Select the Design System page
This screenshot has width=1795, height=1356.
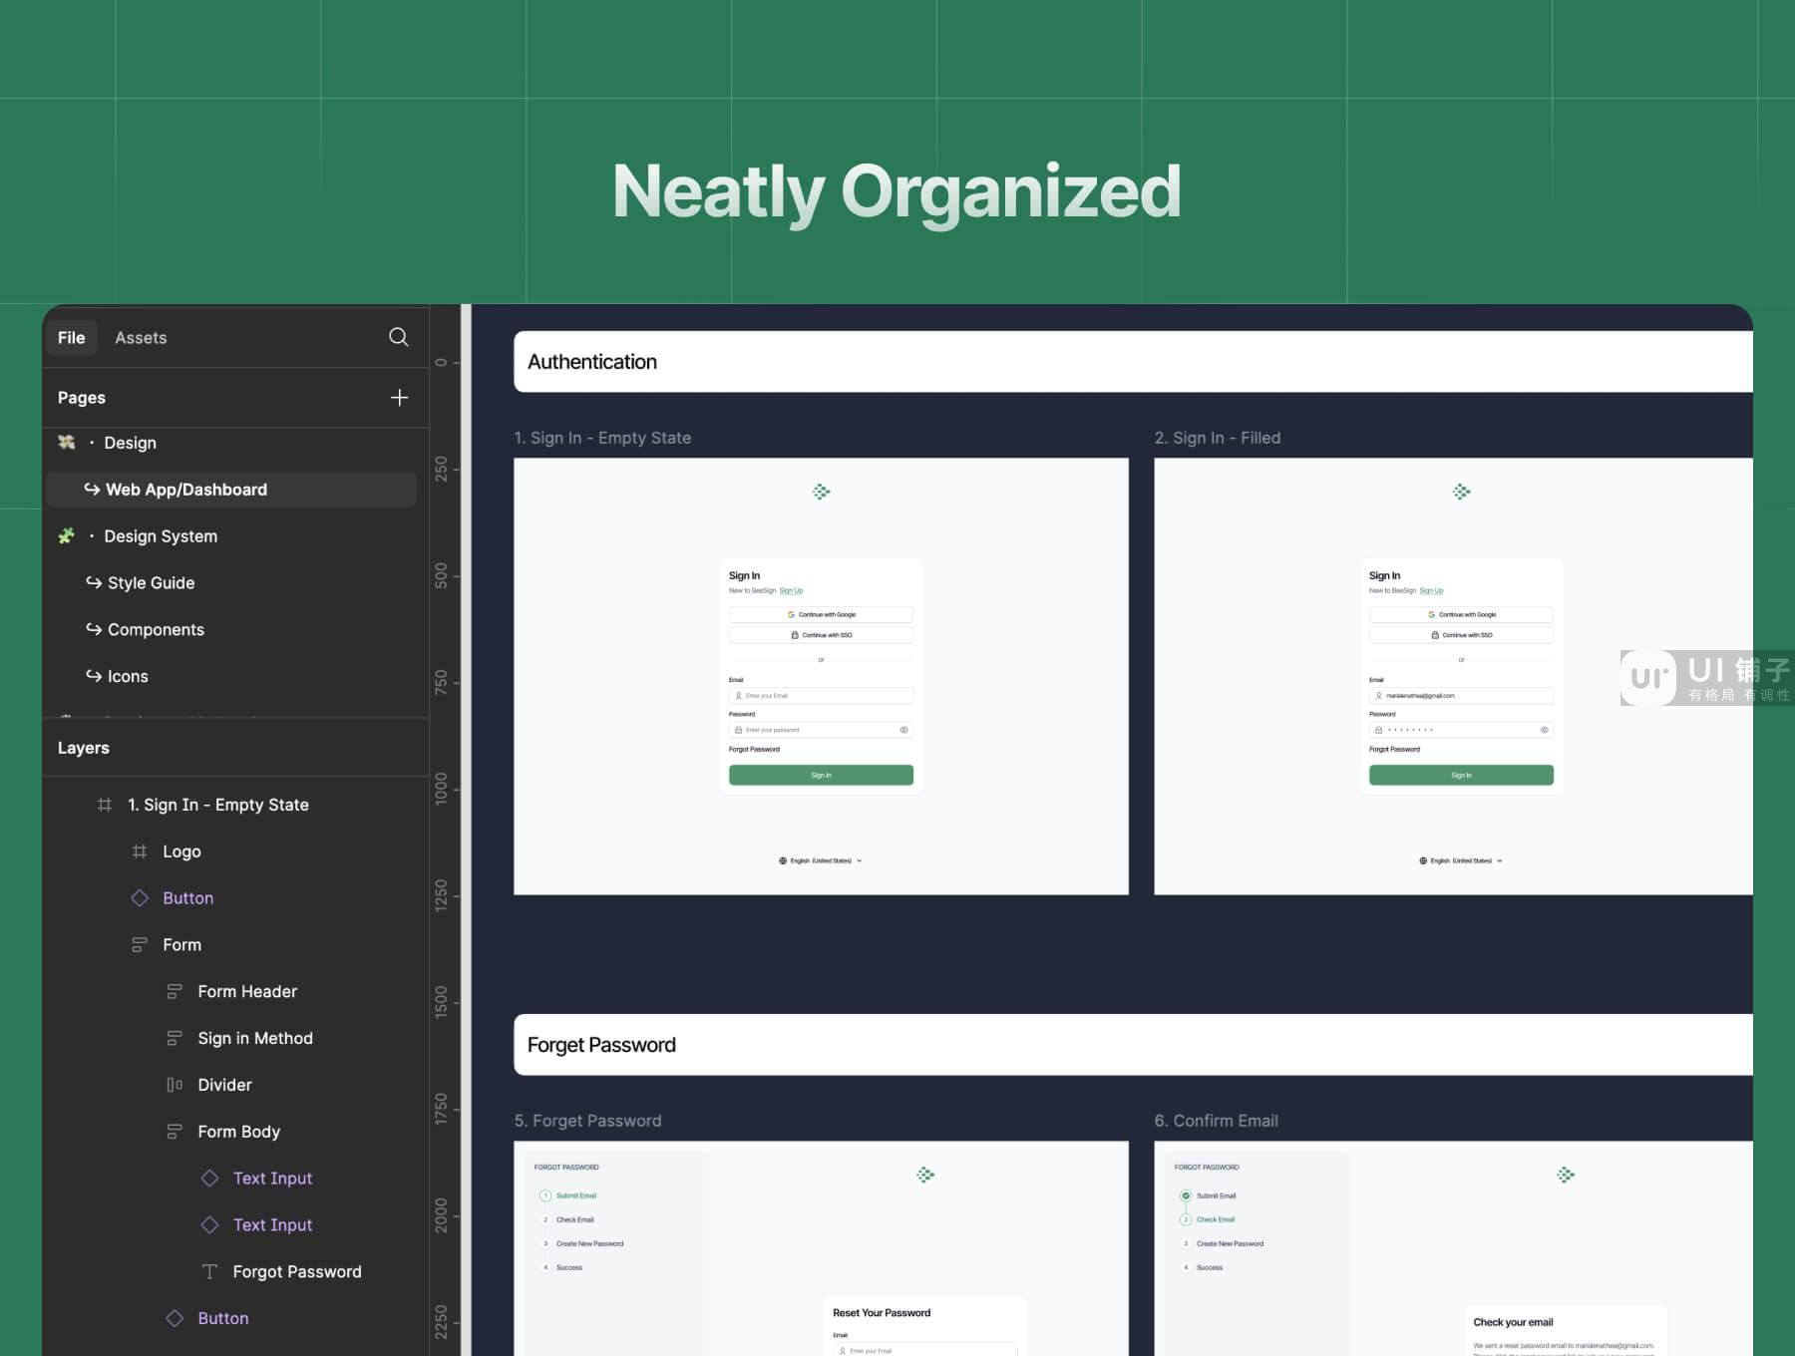tap(161, 536)
